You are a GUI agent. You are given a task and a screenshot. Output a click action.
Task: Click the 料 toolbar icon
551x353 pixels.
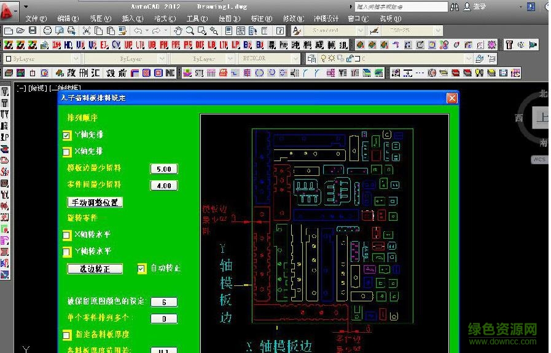pyautogui.click(x=308, y=45)
